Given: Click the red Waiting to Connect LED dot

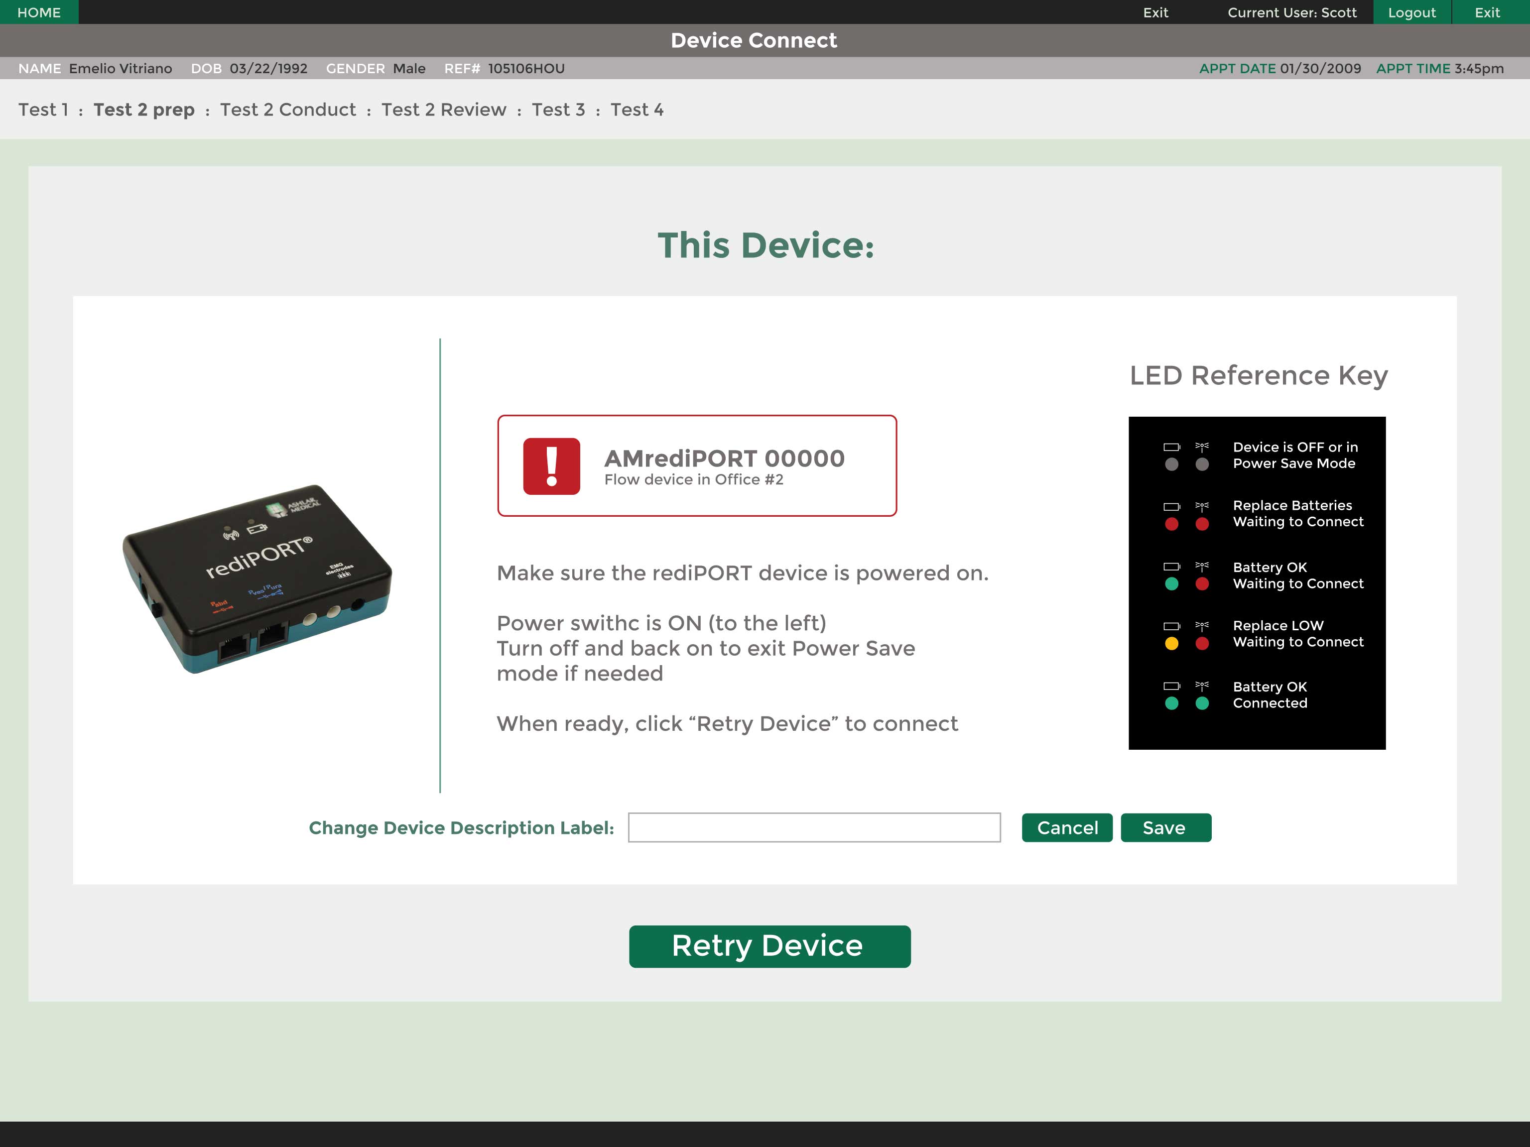Looking at the screenshot, I should (x=1202, y=524).
